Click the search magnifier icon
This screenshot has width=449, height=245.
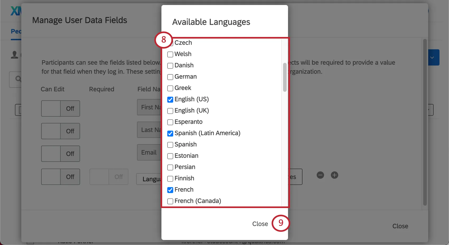click(x=18, y=79)
